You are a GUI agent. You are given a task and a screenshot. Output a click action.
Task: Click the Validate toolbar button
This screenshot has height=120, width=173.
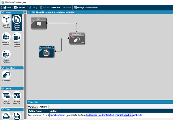20,7
